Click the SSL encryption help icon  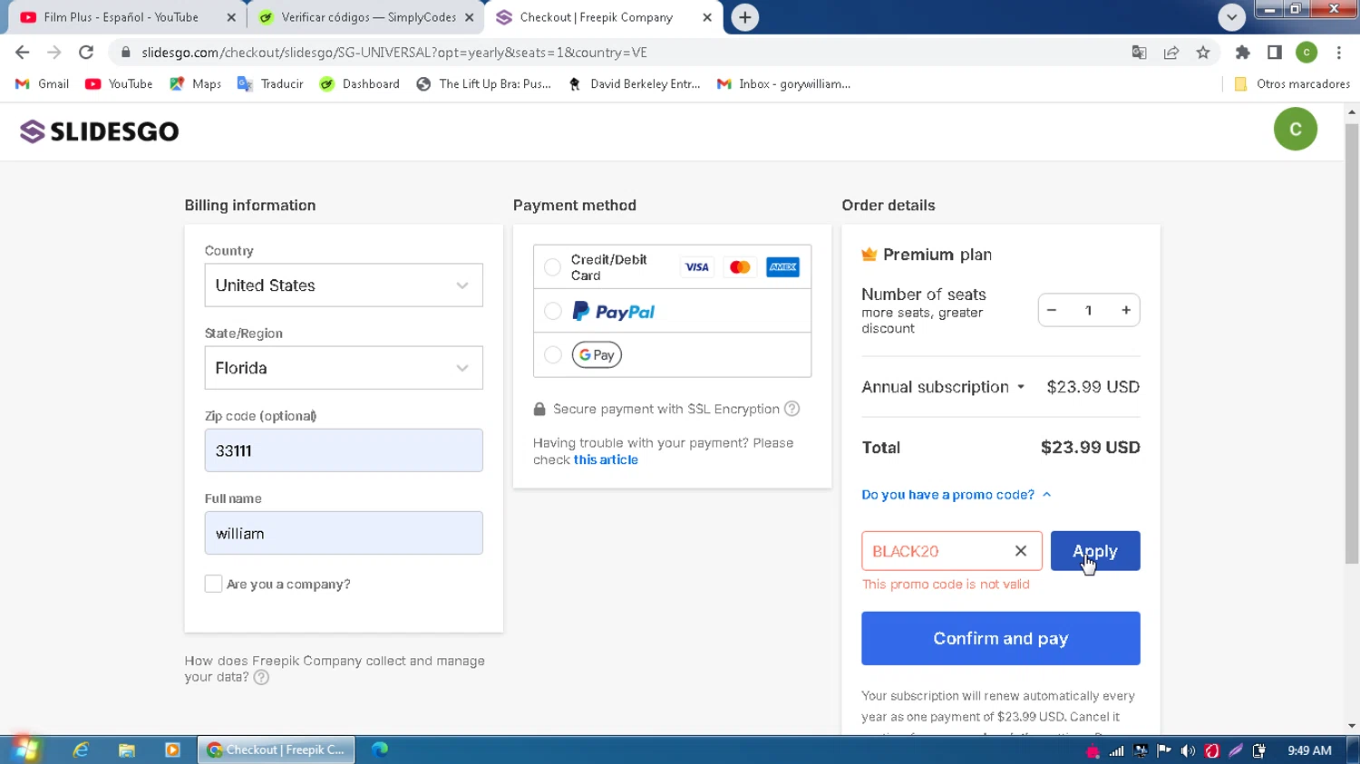click(x=792, y=409)
